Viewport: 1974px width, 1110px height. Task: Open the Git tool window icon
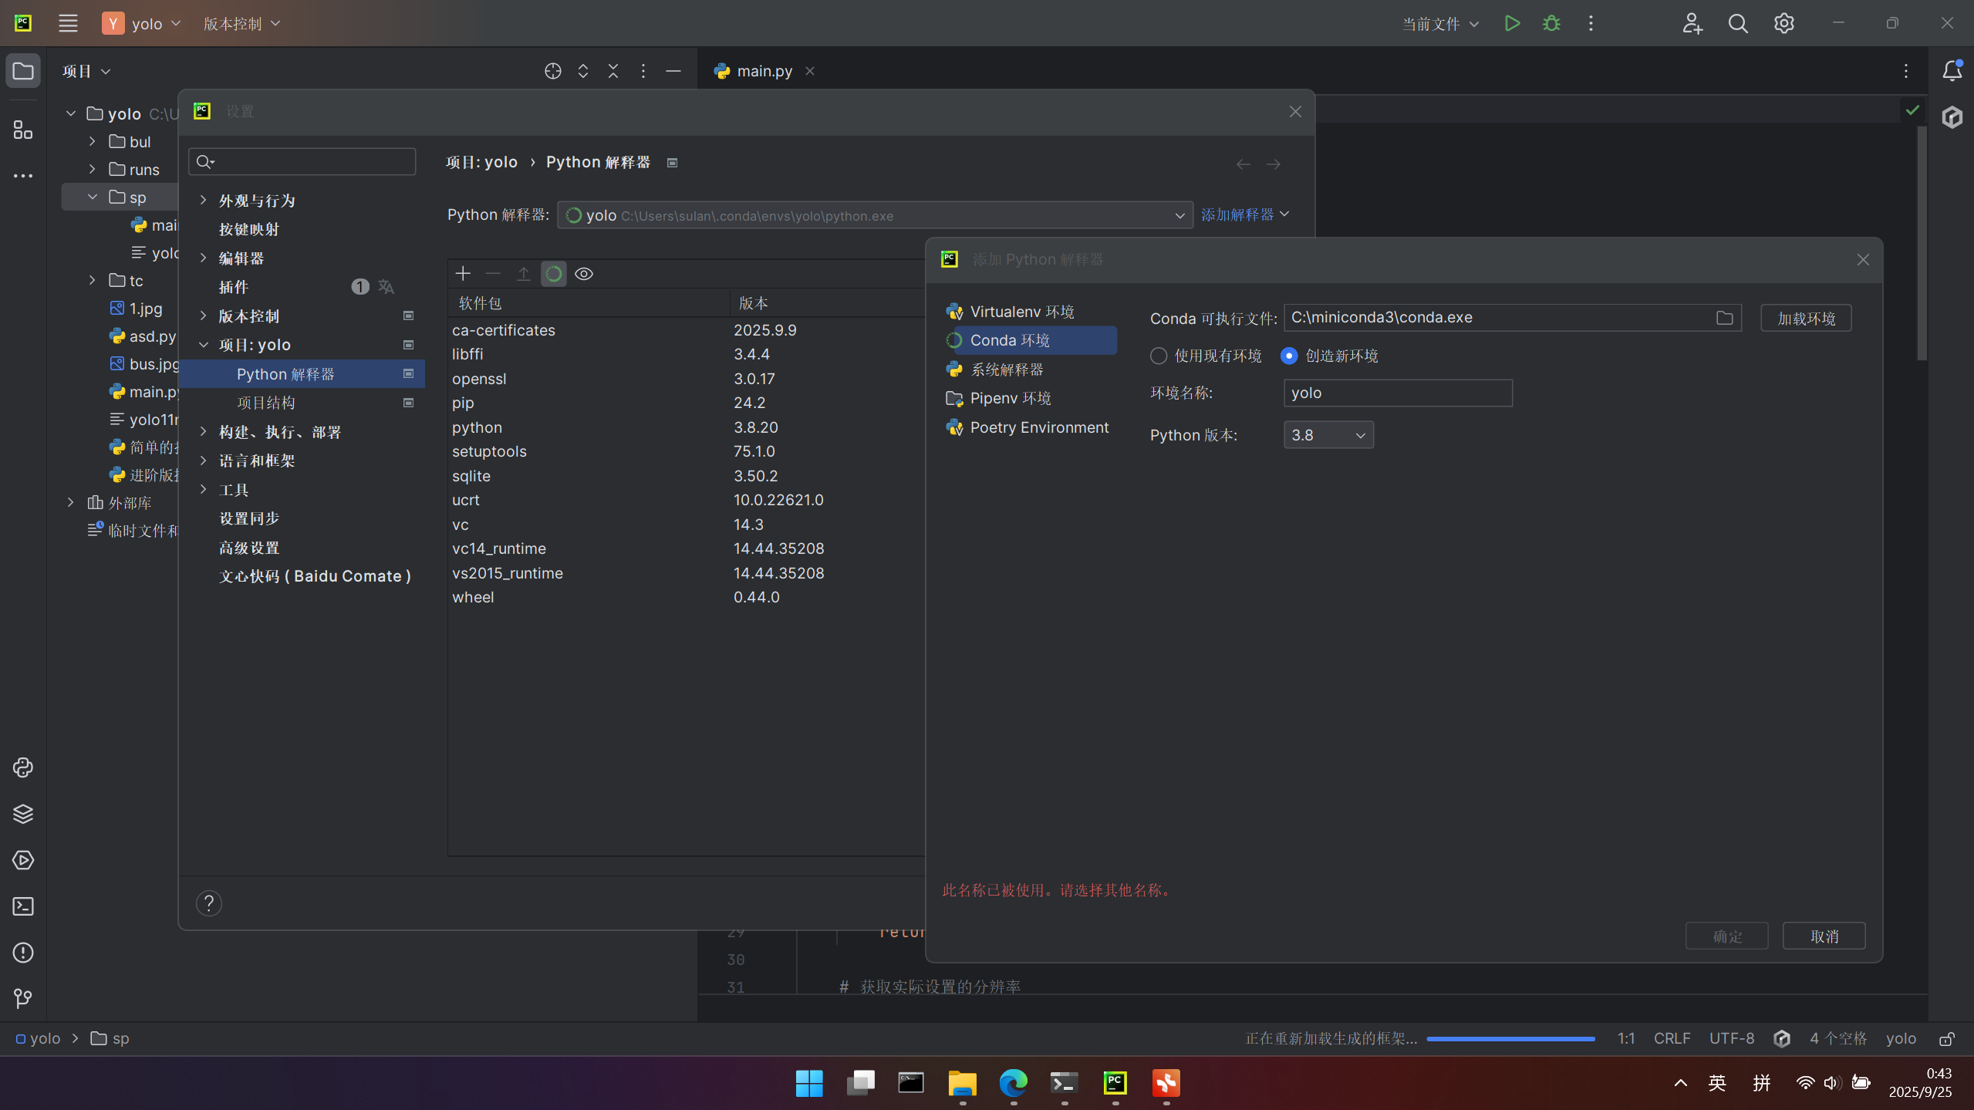23,999
